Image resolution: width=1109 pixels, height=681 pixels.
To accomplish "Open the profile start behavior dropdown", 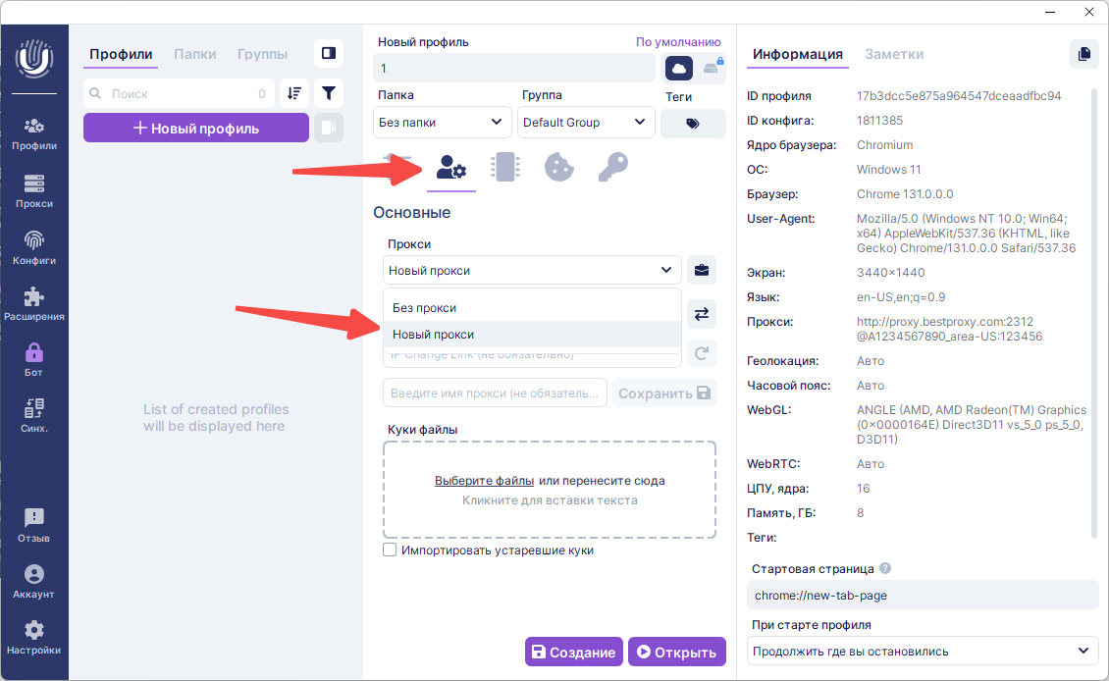I will point(922,651).
